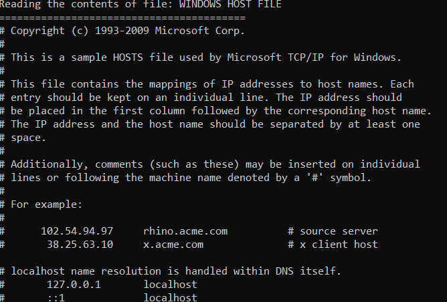Image resolution: width=447 pixels, height=302 pixels.
Task: Click the IP address 38.25.63.10
Action: pyautogui.click(x=76, y=245)
